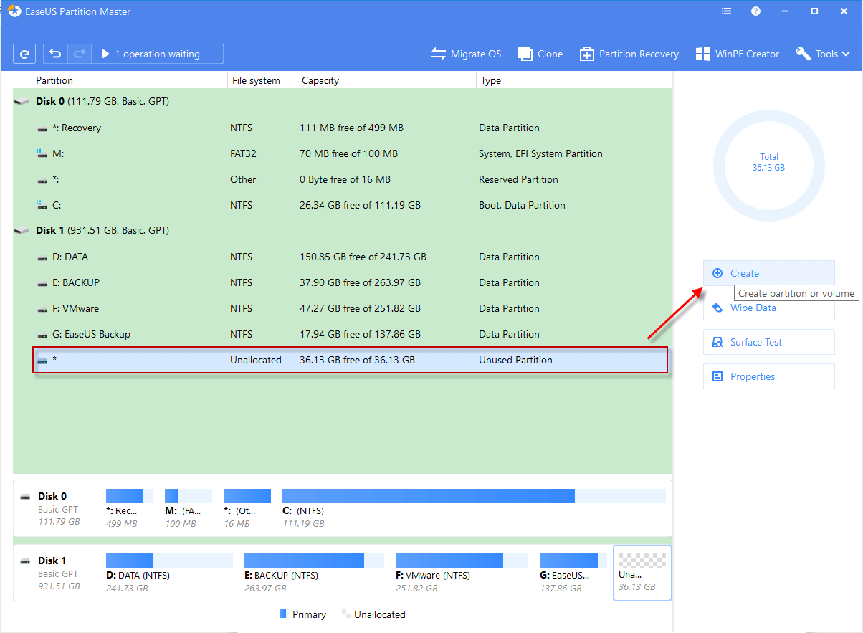Select the F: VMware (NTFS) block in disk map
The image size is (863, 633).
click(x=462, y=573)
